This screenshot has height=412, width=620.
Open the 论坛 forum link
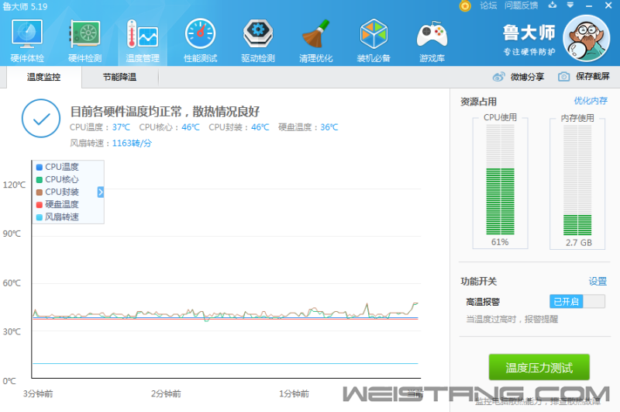click(488, 5)
